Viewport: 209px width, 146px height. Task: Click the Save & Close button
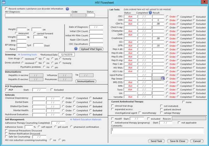coord(178,141)
